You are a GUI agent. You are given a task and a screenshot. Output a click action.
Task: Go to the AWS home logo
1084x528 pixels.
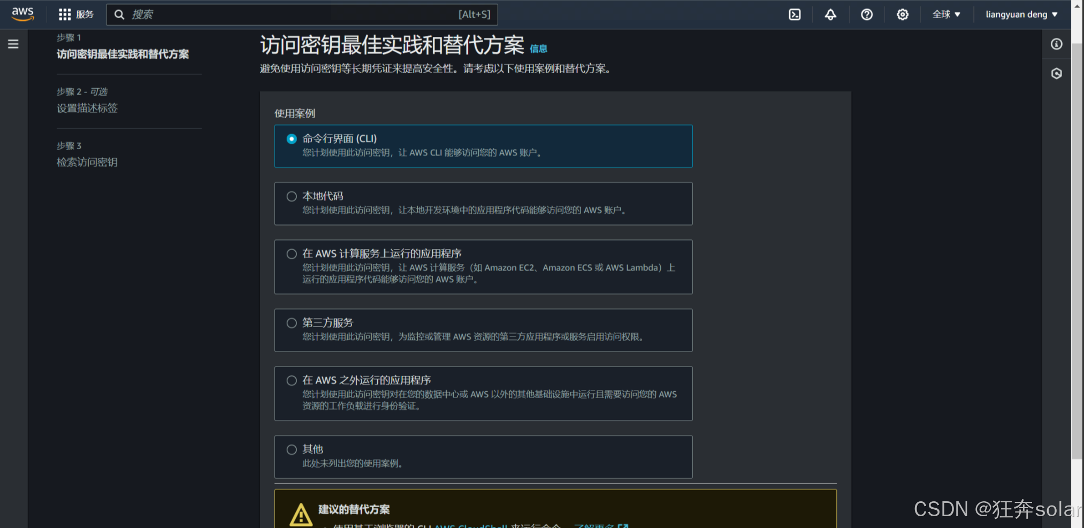point(22,14)
